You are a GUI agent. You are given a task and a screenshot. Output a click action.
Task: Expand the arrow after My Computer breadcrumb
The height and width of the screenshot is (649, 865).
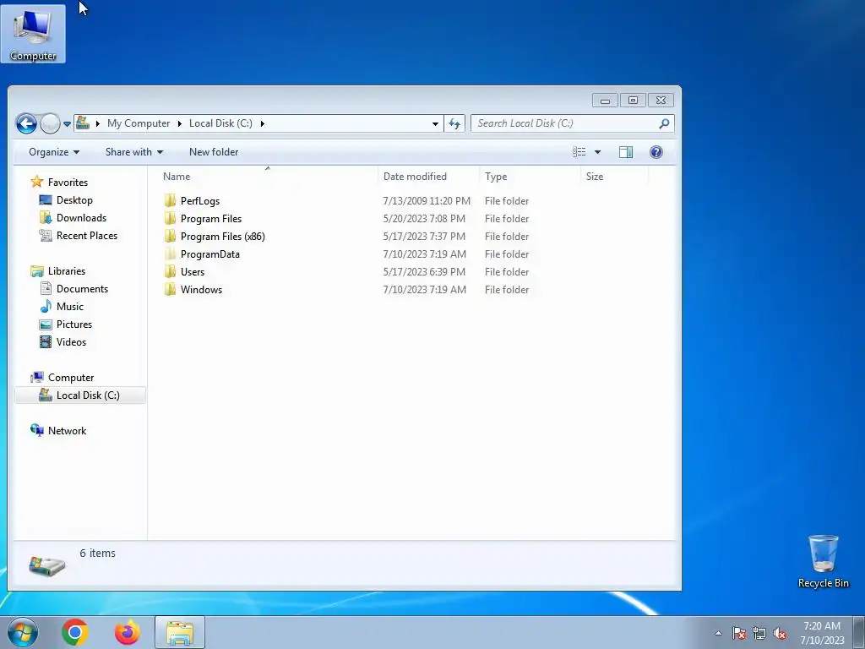click(179, 123)
